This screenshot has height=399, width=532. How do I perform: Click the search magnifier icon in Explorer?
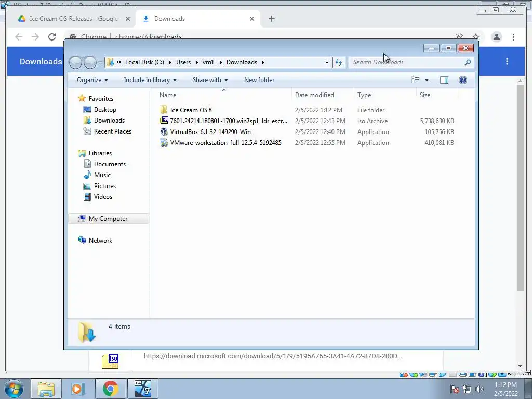tap(468, 62)
